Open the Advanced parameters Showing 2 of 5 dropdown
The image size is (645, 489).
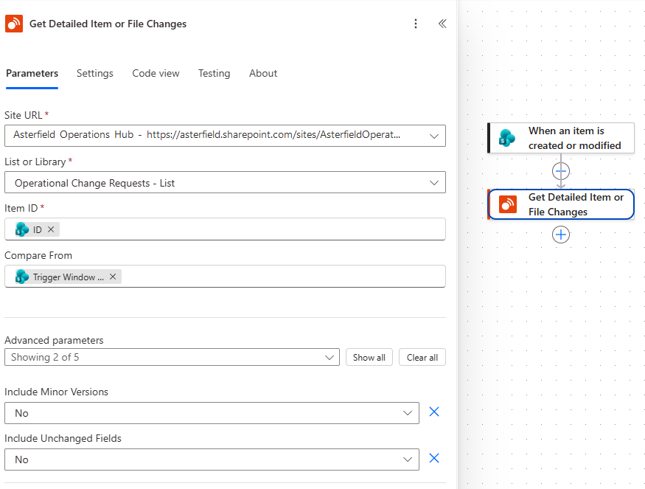point(172,357)
